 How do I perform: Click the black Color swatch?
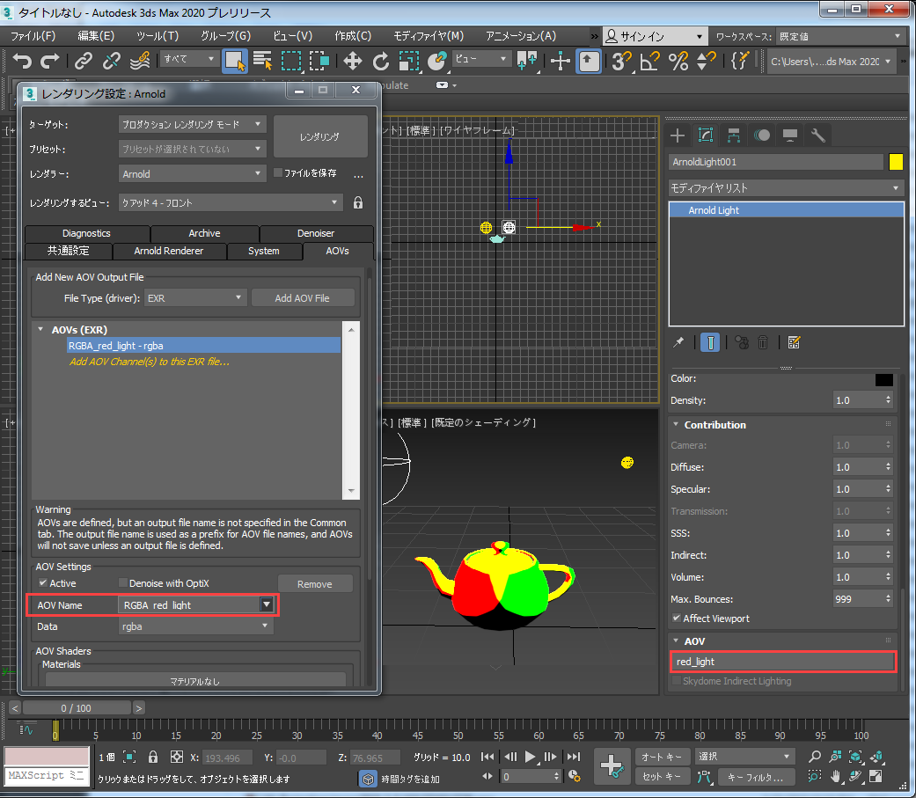pos(883,379)
